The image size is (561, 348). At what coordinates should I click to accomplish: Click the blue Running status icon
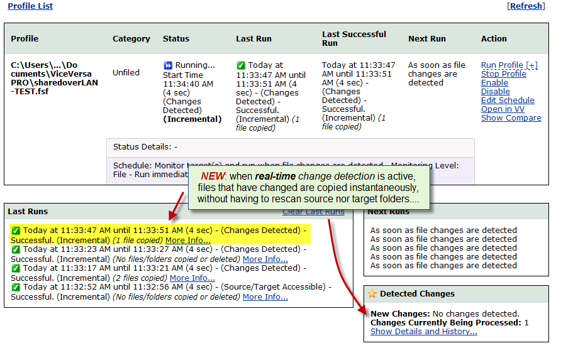pyautogui.click(x=168, y=65)
